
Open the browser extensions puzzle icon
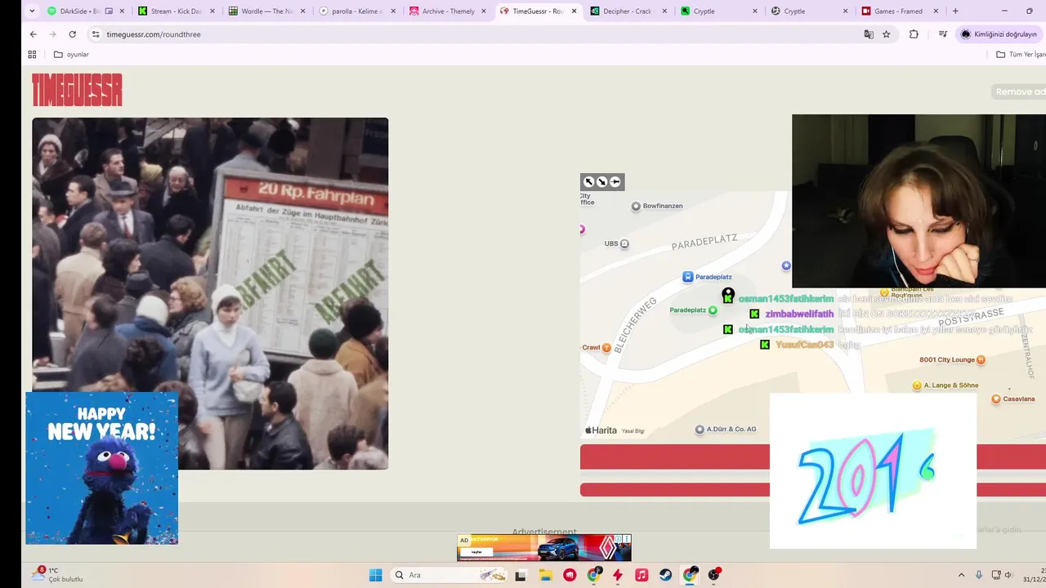tap(914, 34)
